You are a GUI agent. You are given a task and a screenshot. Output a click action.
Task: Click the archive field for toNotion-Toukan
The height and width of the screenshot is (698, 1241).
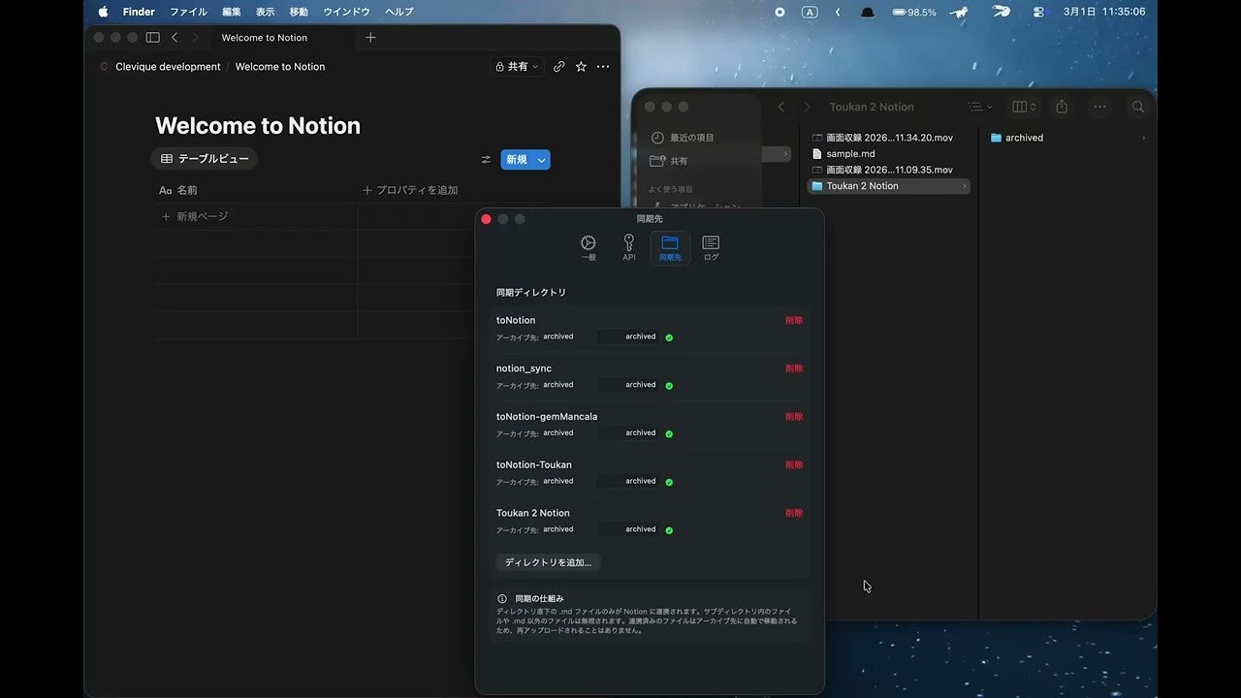tap(628, 481)
